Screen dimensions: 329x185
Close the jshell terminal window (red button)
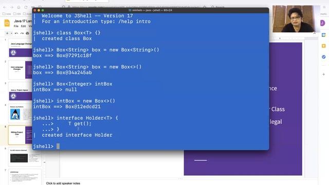point(35,10)
